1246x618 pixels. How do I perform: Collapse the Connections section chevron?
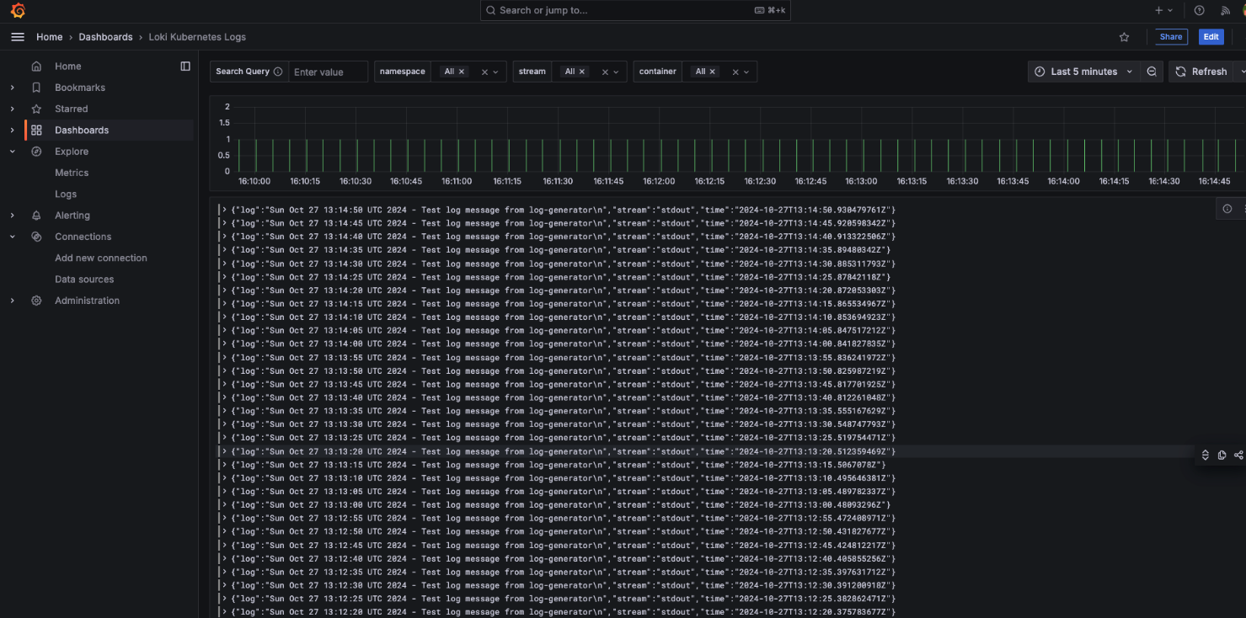pyautogui.click(x=12, y=237)
